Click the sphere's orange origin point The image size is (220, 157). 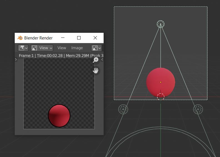click(161, 82)
